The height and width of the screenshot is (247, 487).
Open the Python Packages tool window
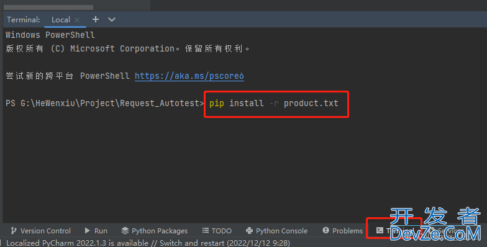(154, 231)
